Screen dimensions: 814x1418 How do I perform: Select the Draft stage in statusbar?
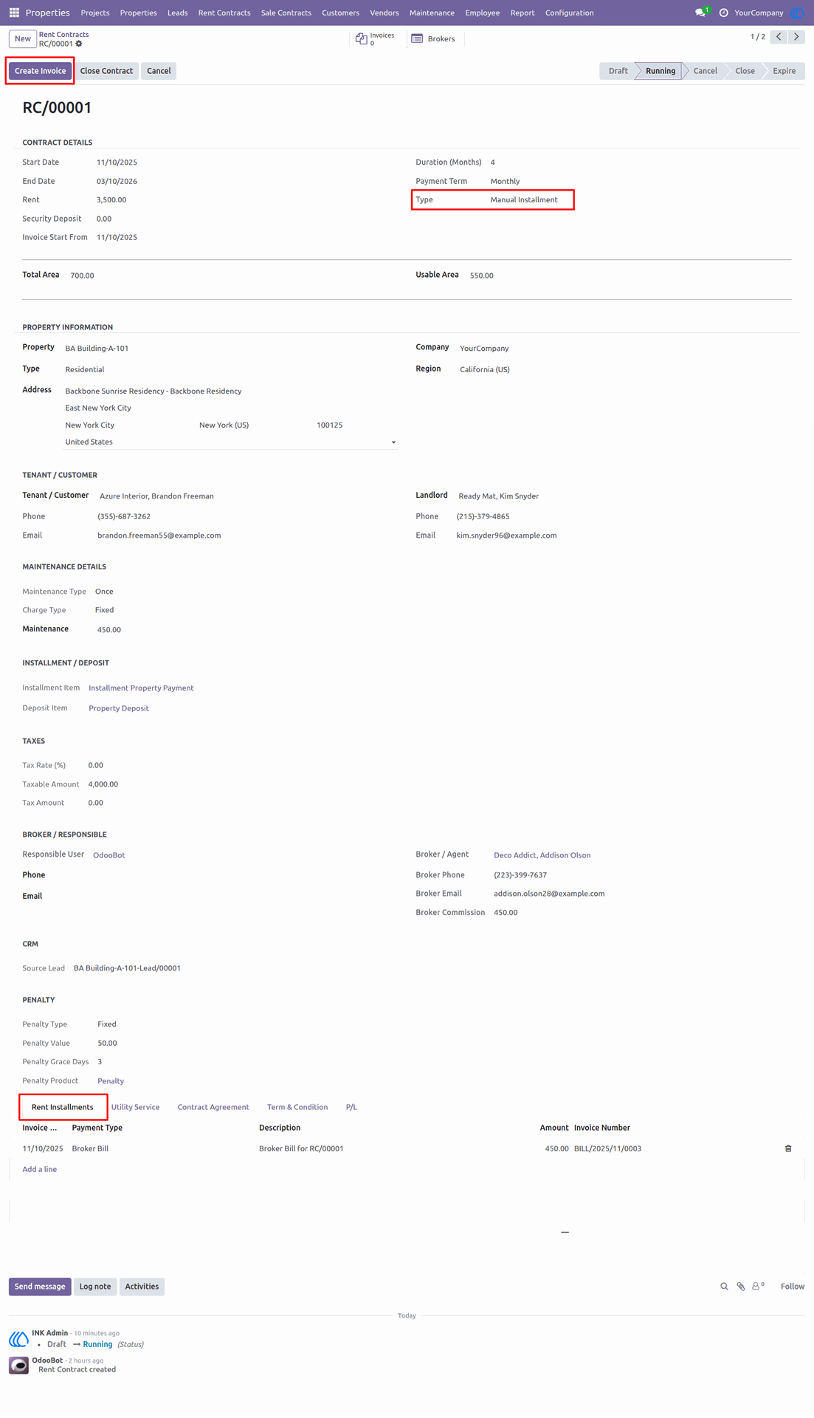[618, 71]
